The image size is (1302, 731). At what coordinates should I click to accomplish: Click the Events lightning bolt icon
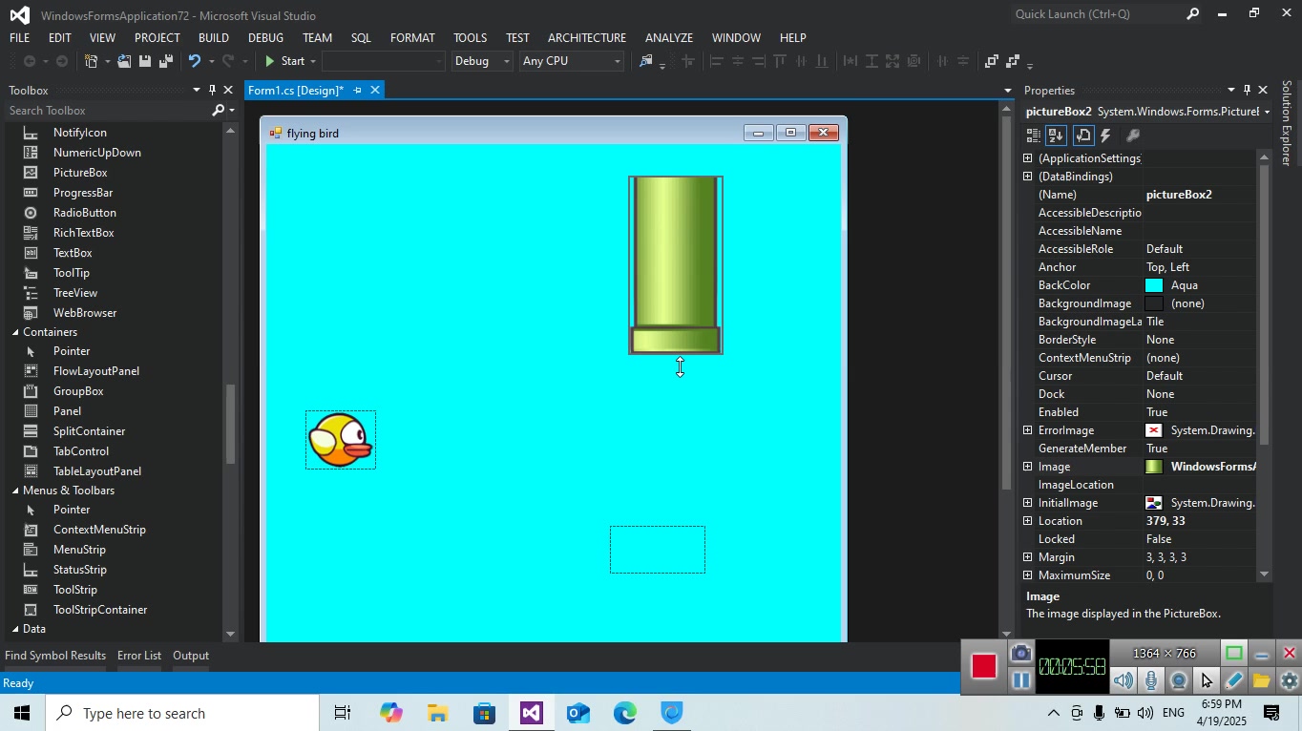[1105, 136]
